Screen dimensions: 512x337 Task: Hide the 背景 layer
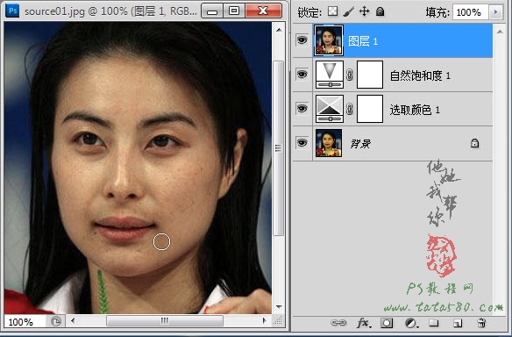click(x=302, y=142)
